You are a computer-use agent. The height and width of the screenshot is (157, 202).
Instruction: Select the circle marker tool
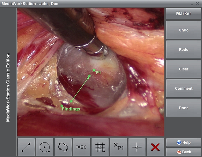tap(45, 147)
